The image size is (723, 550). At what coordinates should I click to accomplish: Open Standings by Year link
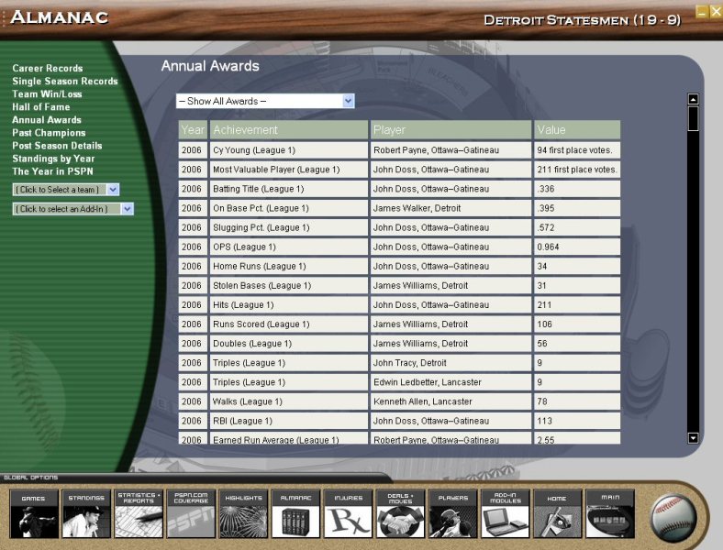pyautogui.click(x=53, y=159)
